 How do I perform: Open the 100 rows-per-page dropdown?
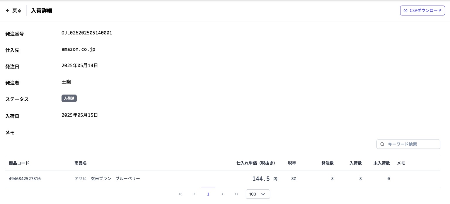click(x=258, y=194)
